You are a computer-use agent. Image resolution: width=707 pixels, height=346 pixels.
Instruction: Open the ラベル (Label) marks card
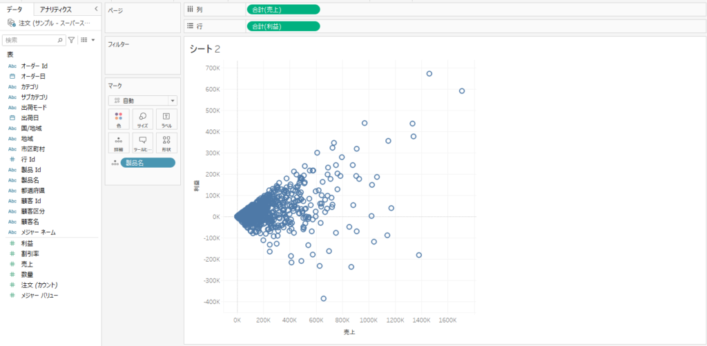(166, 119)
